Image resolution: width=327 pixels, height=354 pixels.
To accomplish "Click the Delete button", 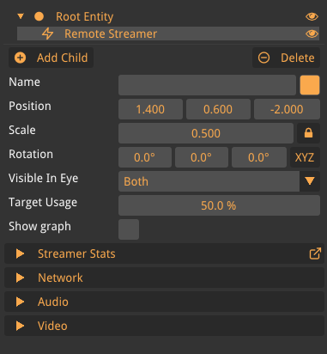I will [286, 58].
